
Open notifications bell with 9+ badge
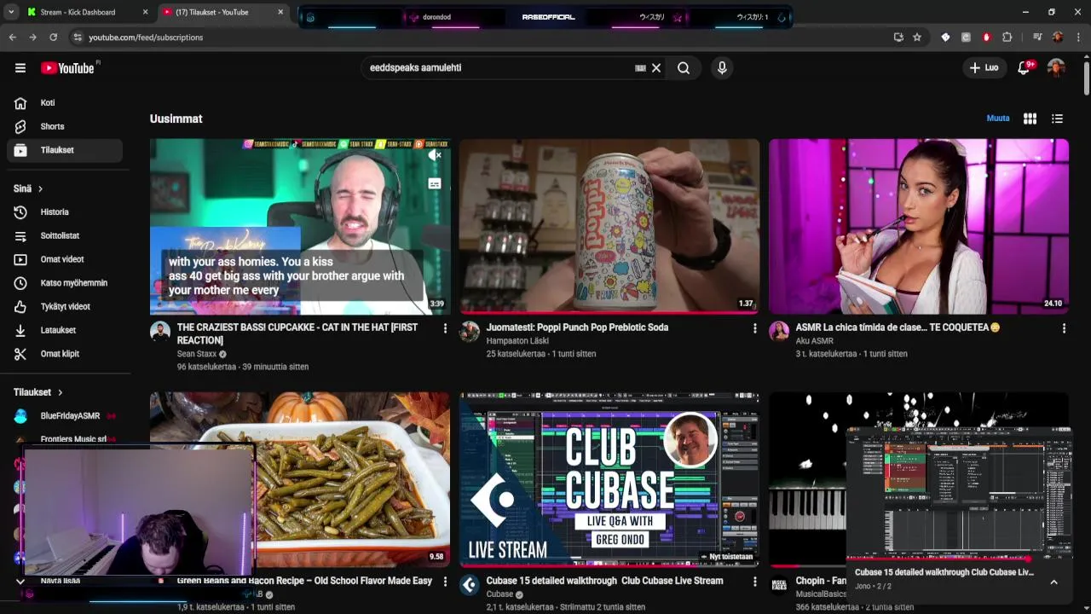coord(1024,68)
